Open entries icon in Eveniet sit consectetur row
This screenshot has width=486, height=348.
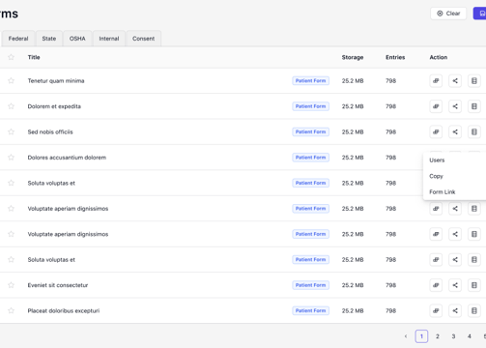click(474, 285)
